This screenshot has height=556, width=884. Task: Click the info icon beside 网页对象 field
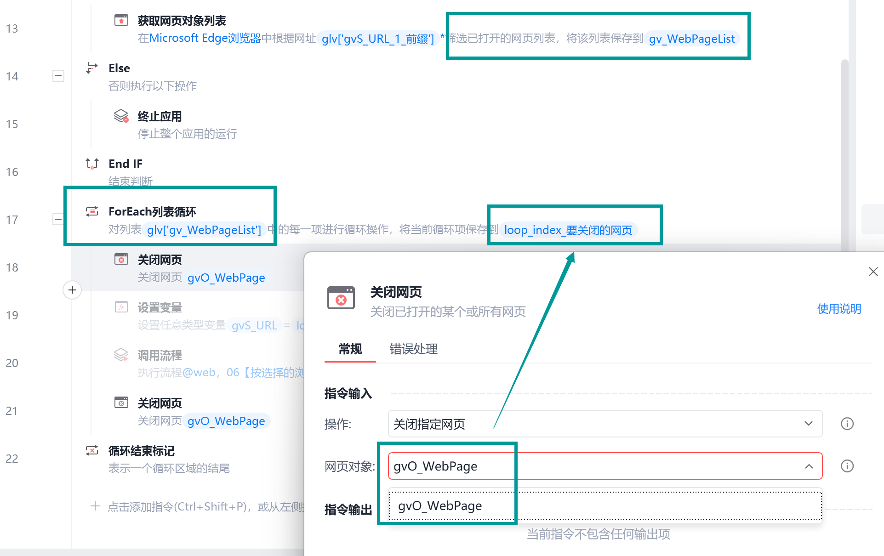pyautogui.click(x=847, y=466)
